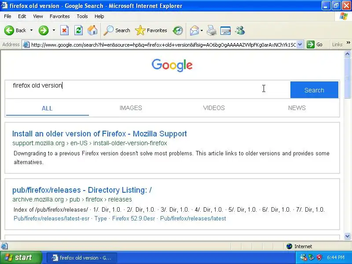The image size is (352, 264).
Task: Click the vertical scrollbar thumb
Action: click(x=347, y=78)
